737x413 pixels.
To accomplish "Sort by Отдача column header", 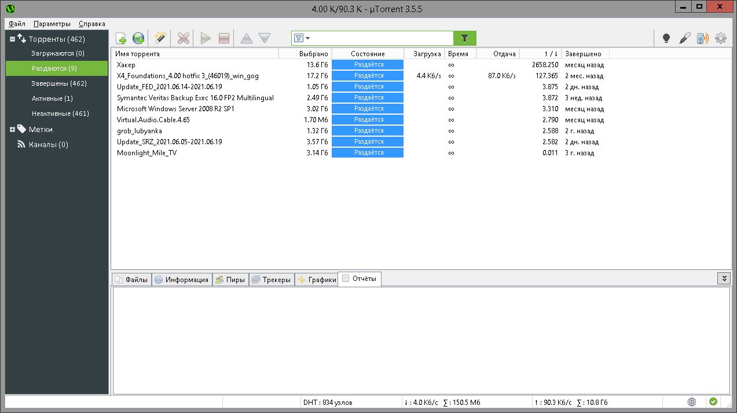I will 498,53.
